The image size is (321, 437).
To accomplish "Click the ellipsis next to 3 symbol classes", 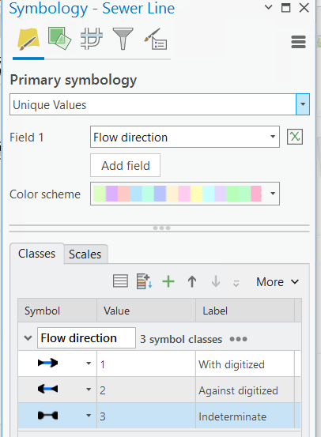I will (x=238, y=339).
